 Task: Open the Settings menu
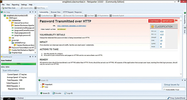24,5
